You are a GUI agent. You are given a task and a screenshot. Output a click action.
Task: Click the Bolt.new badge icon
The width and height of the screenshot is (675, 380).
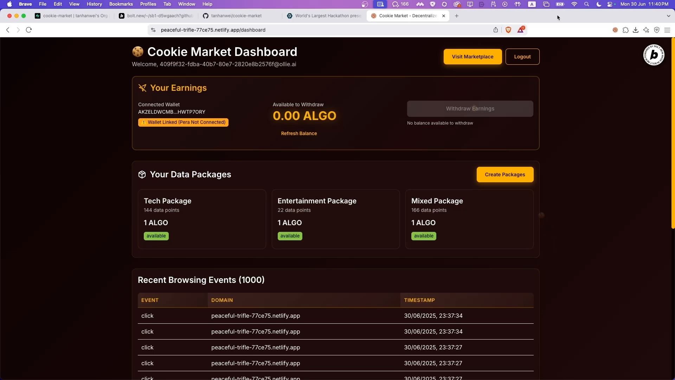click(x=654, y=55)
